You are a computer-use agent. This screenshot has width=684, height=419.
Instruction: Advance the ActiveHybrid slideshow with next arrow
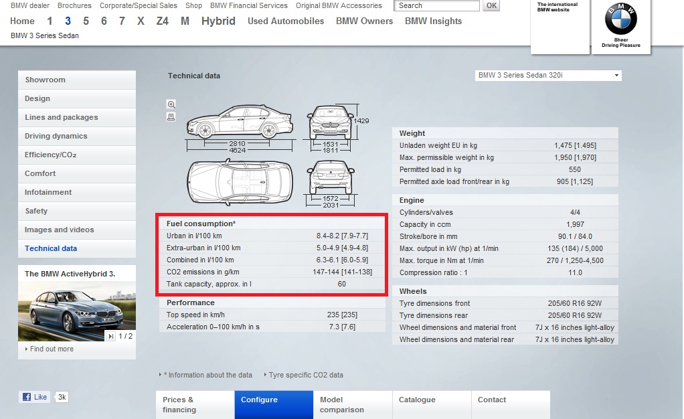[111, 336]
